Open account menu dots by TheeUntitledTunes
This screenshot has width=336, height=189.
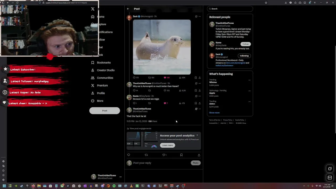(120, 177)
